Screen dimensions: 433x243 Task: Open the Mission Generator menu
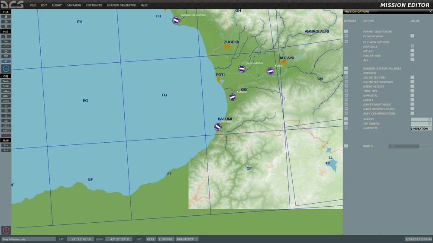[x=121, y=6]
